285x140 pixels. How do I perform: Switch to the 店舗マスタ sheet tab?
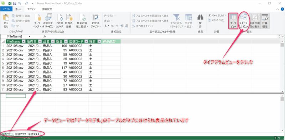(x=20, y=134)
